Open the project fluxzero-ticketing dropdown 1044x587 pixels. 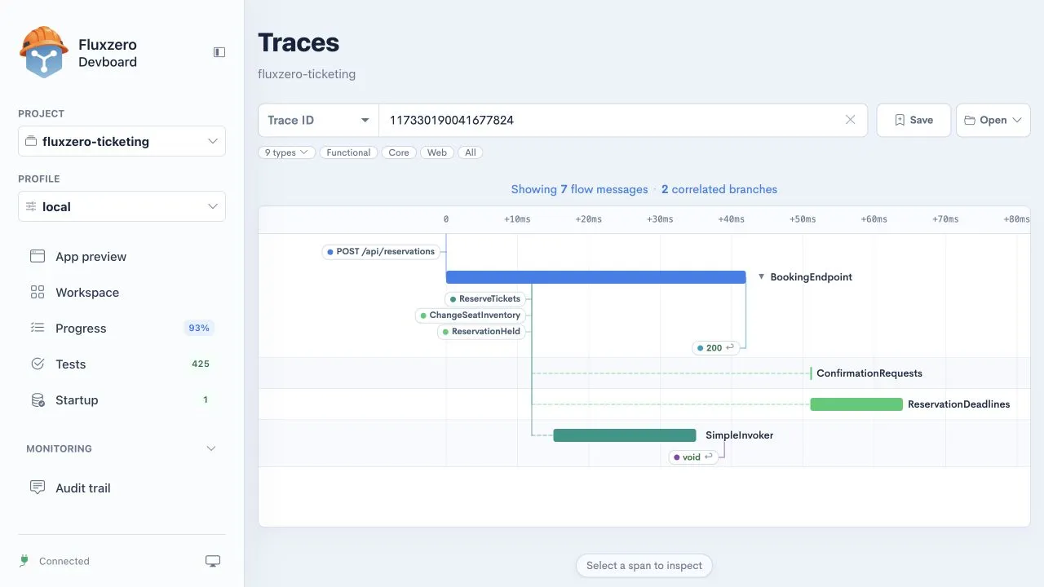[x=122, y=141]
